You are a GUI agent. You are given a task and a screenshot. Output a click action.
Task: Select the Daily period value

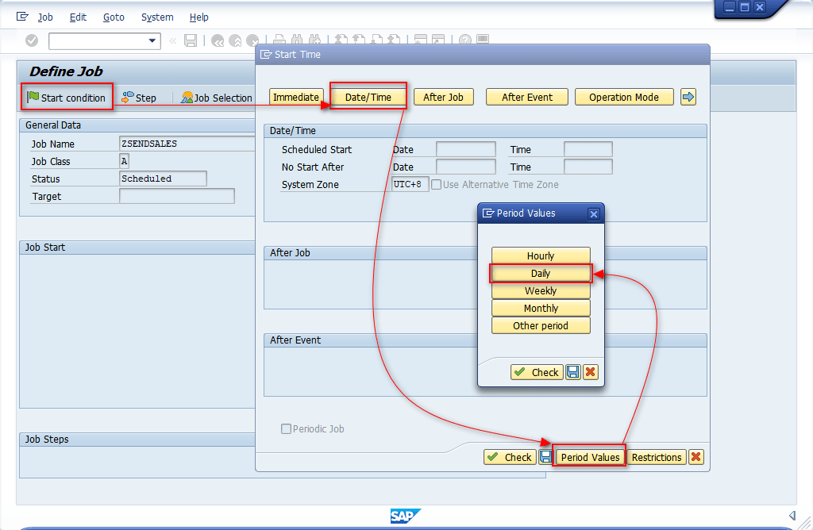(x=541, y=273)
